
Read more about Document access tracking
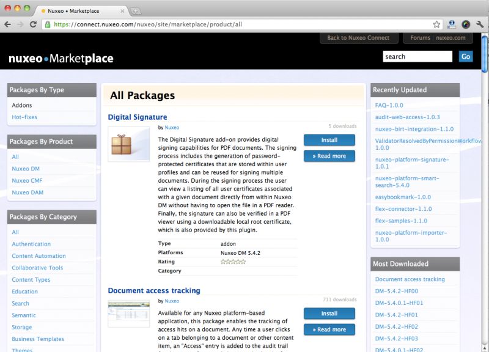pyautogui.click(x=329, y=329)
